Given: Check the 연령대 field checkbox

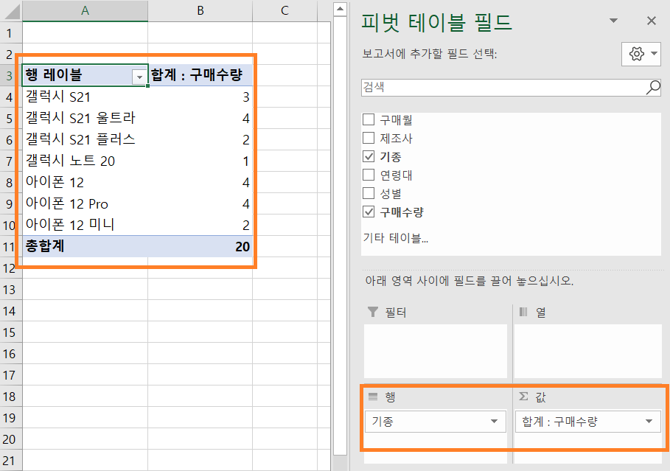Looking at the screenshot, I should pos(369,175).
